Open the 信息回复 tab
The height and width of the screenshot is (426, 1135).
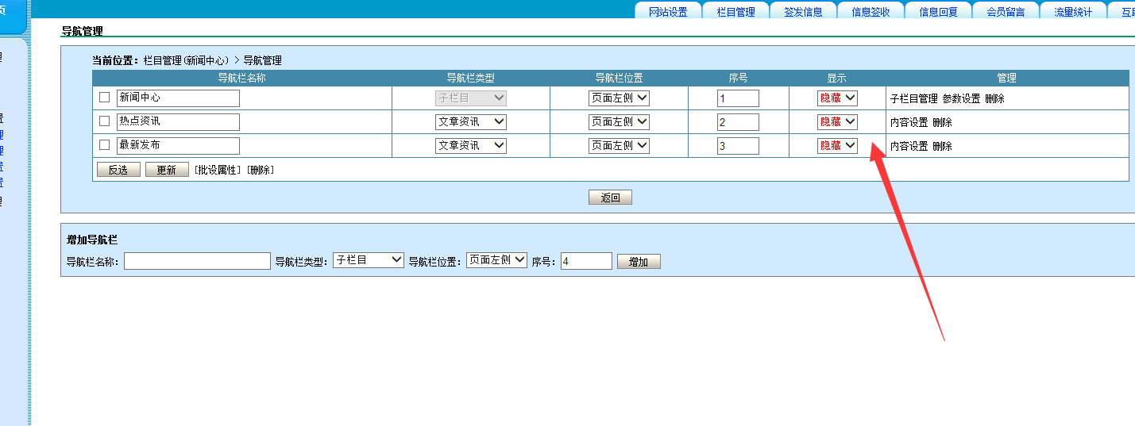[x=938, y=12]
